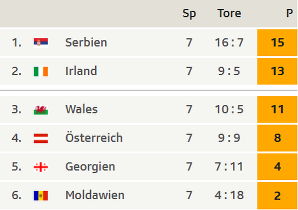298x210 pixels.
Task: Click the Moldova flag icon
Action: pyautogui.click(x=40, y=196)
